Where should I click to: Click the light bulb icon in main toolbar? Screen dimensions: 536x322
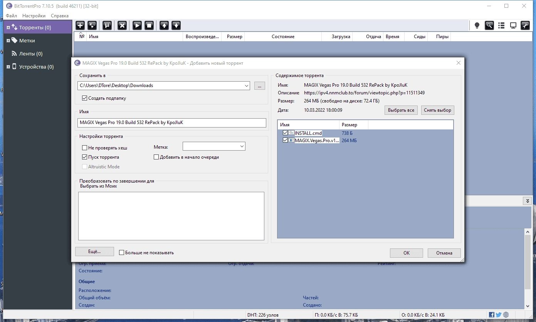click(x=477, y=25)
